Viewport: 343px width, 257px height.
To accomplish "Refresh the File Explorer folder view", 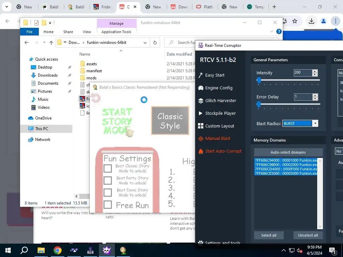I will (x=155, y=42).
